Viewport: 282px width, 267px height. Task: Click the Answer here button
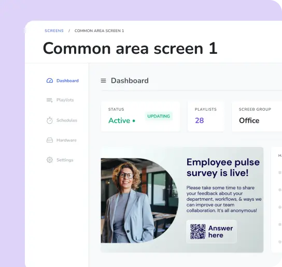(212, 232)
